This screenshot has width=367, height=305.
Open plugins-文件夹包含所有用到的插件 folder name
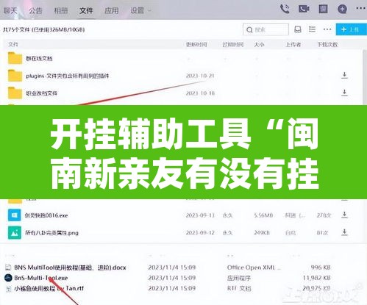tap(68, 76)
